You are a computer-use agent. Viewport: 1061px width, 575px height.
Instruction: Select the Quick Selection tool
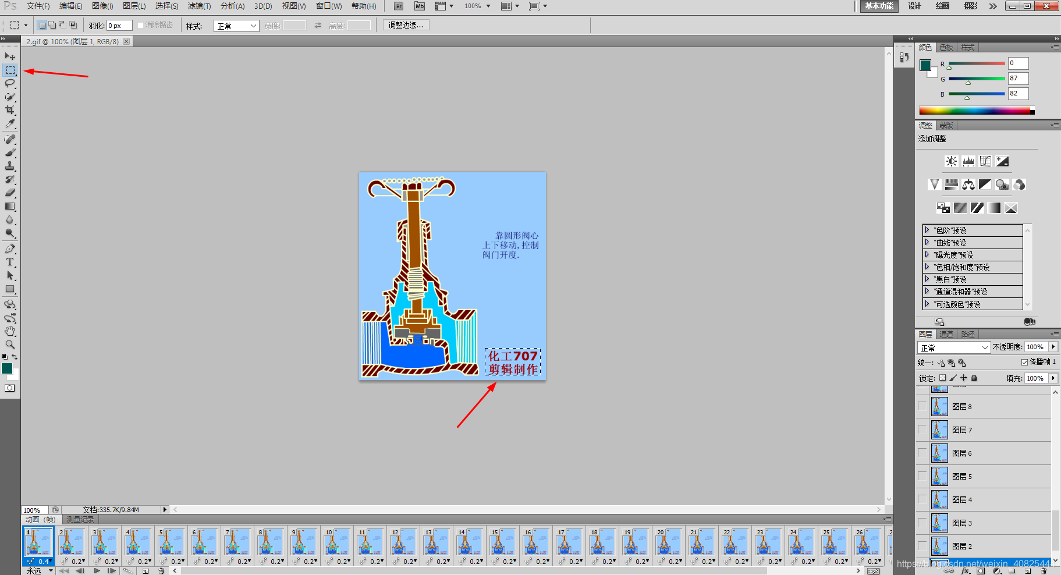click(x=10, y=97)
